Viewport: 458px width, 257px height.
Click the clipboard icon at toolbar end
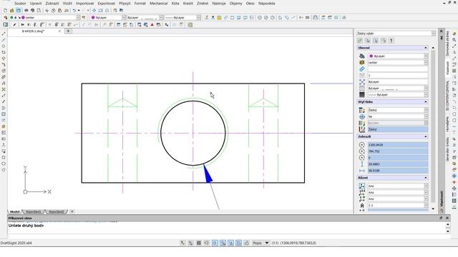(190, 25)
